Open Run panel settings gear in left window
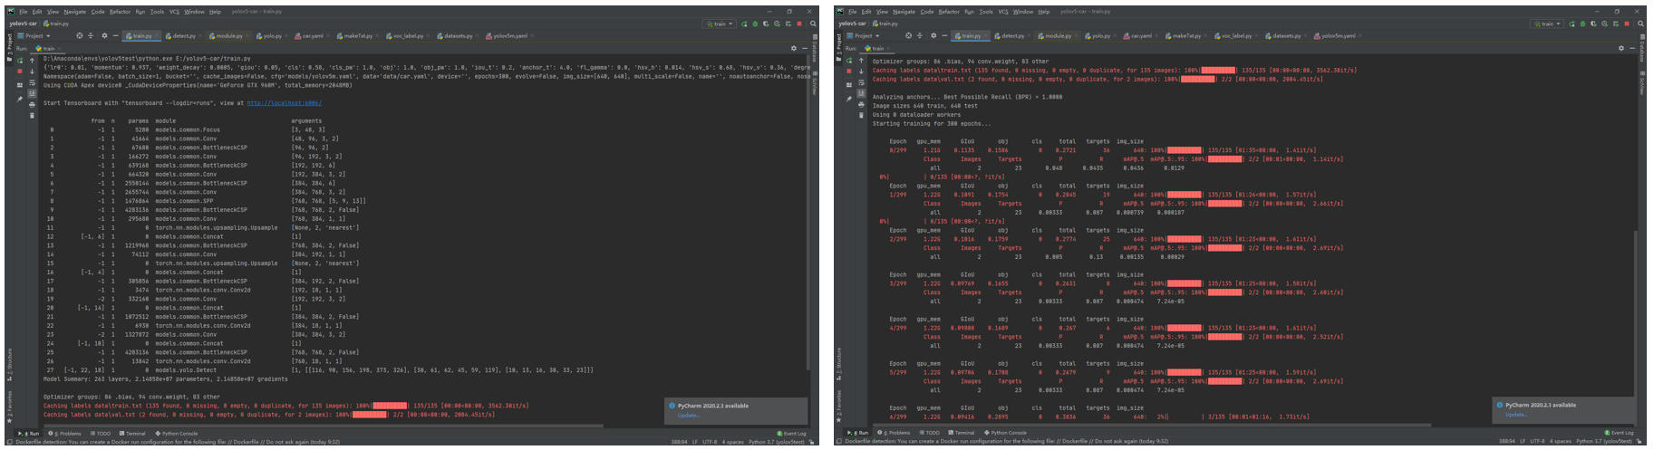This screenshot has width=1654, height=450. [794, 48]
